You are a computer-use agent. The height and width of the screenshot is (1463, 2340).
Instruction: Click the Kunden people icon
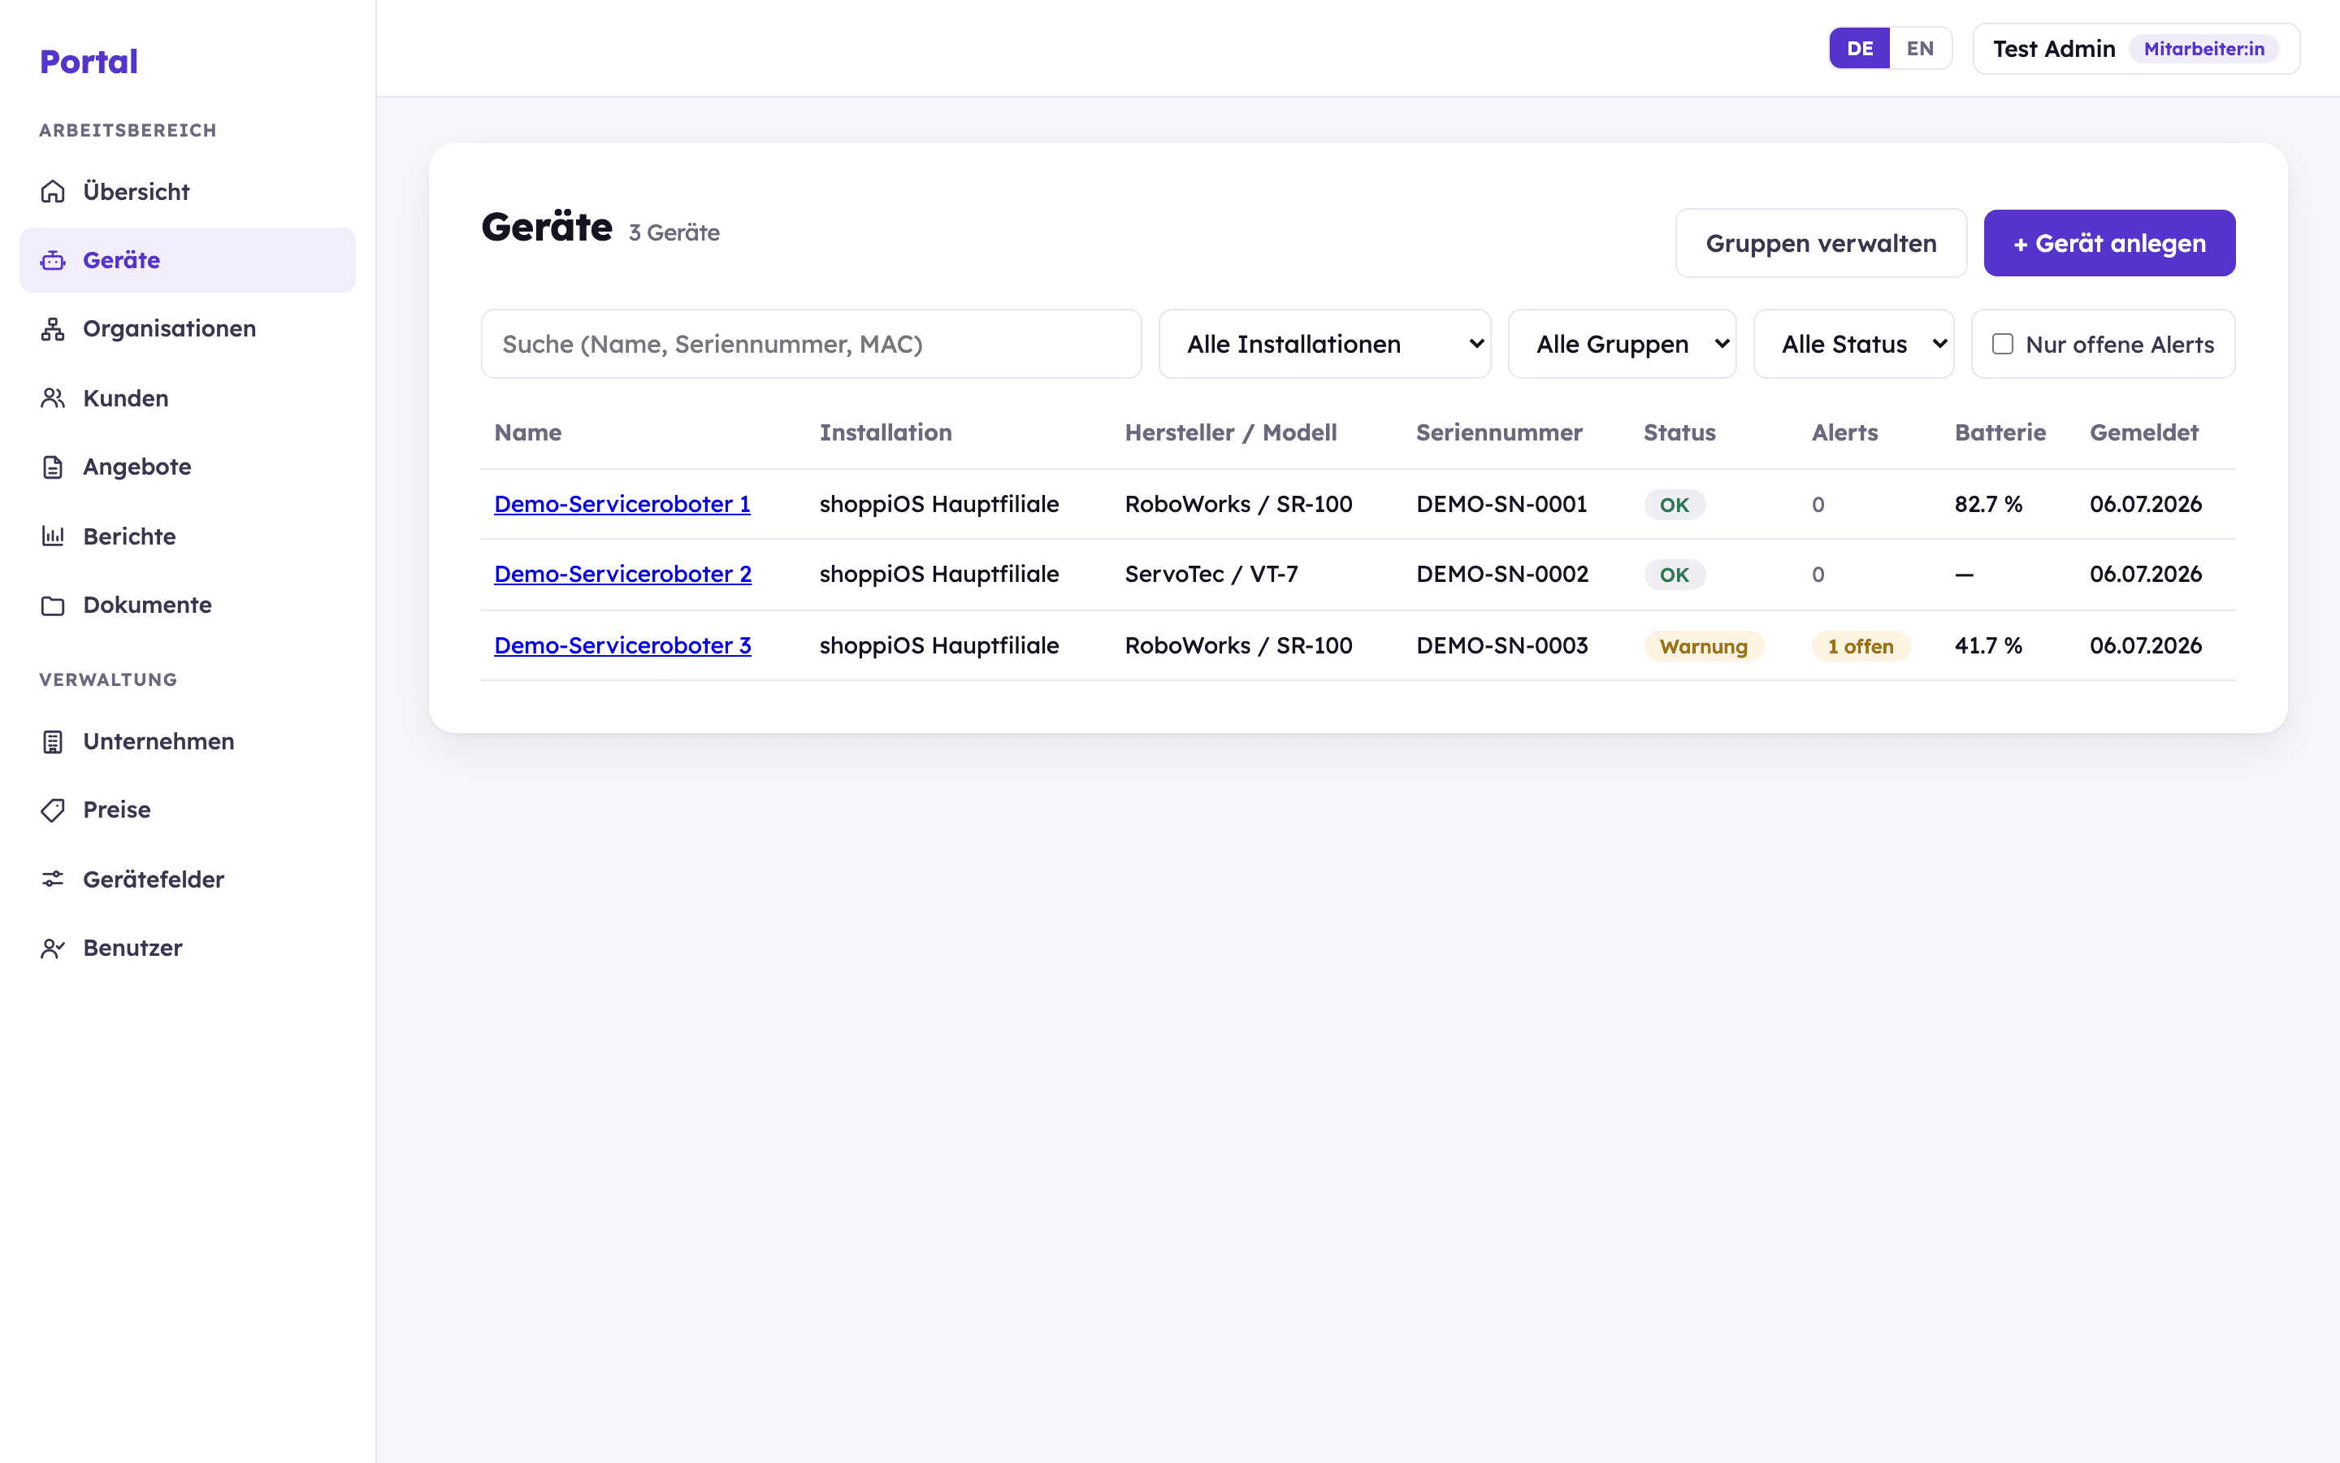tap(53, 397)
